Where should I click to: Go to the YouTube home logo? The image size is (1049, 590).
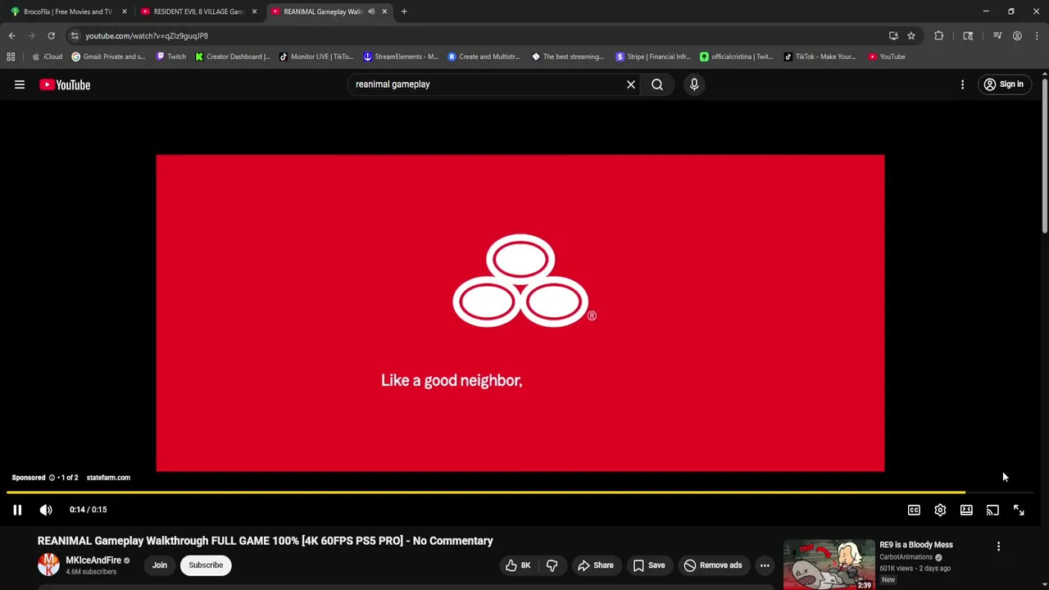[65, 84]
